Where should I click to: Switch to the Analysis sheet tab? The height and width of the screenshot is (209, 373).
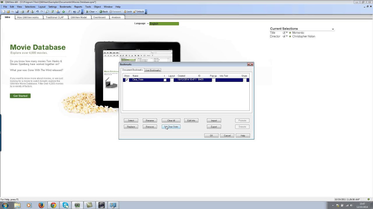(116, 17)
